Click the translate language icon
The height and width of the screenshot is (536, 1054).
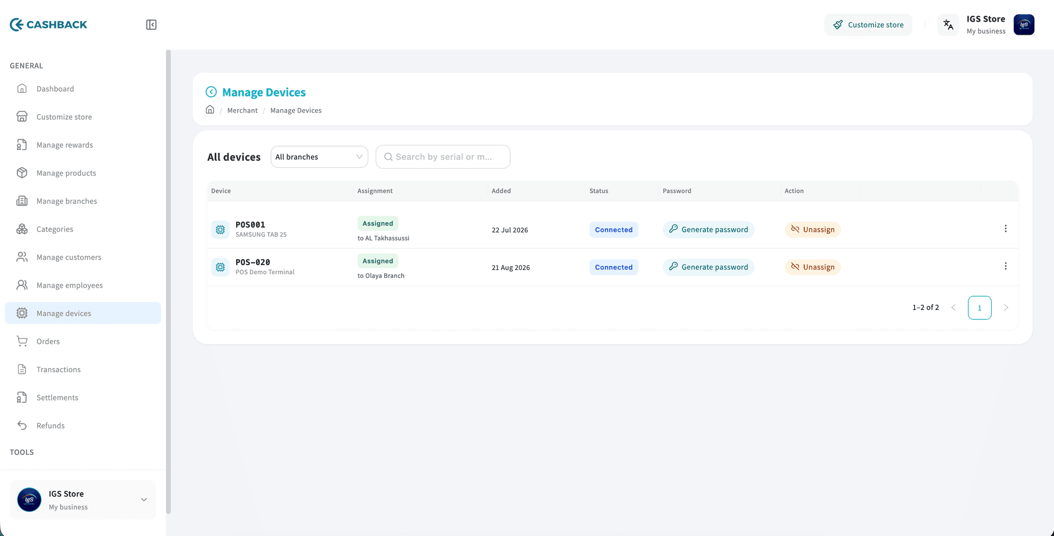948,25
